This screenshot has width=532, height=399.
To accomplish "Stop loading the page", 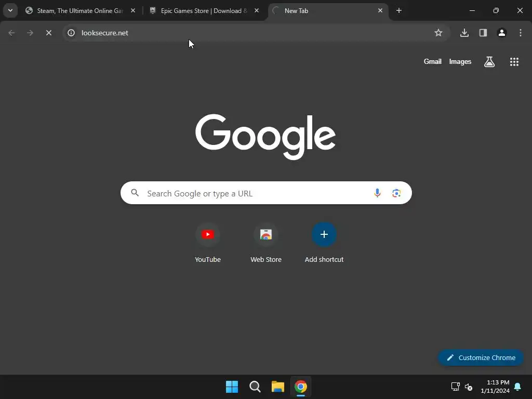I will pos(49,33).
